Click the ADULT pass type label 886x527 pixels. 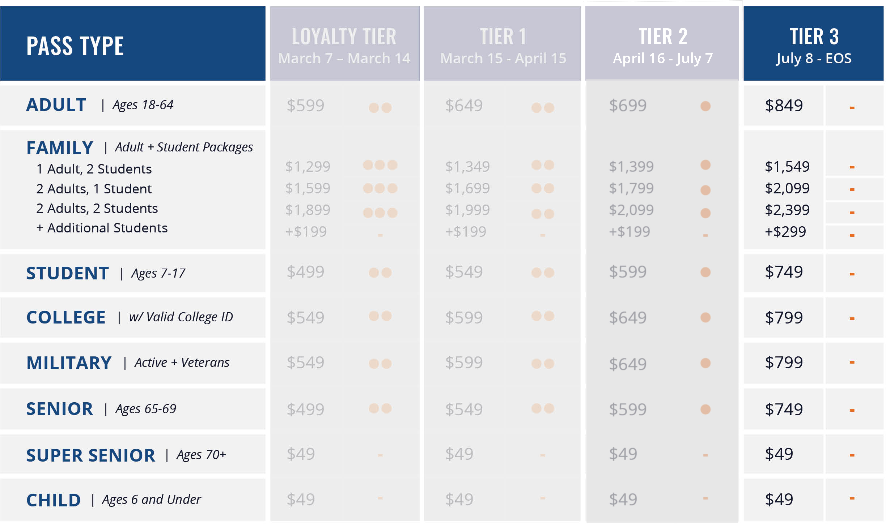[x=56, y=105]
